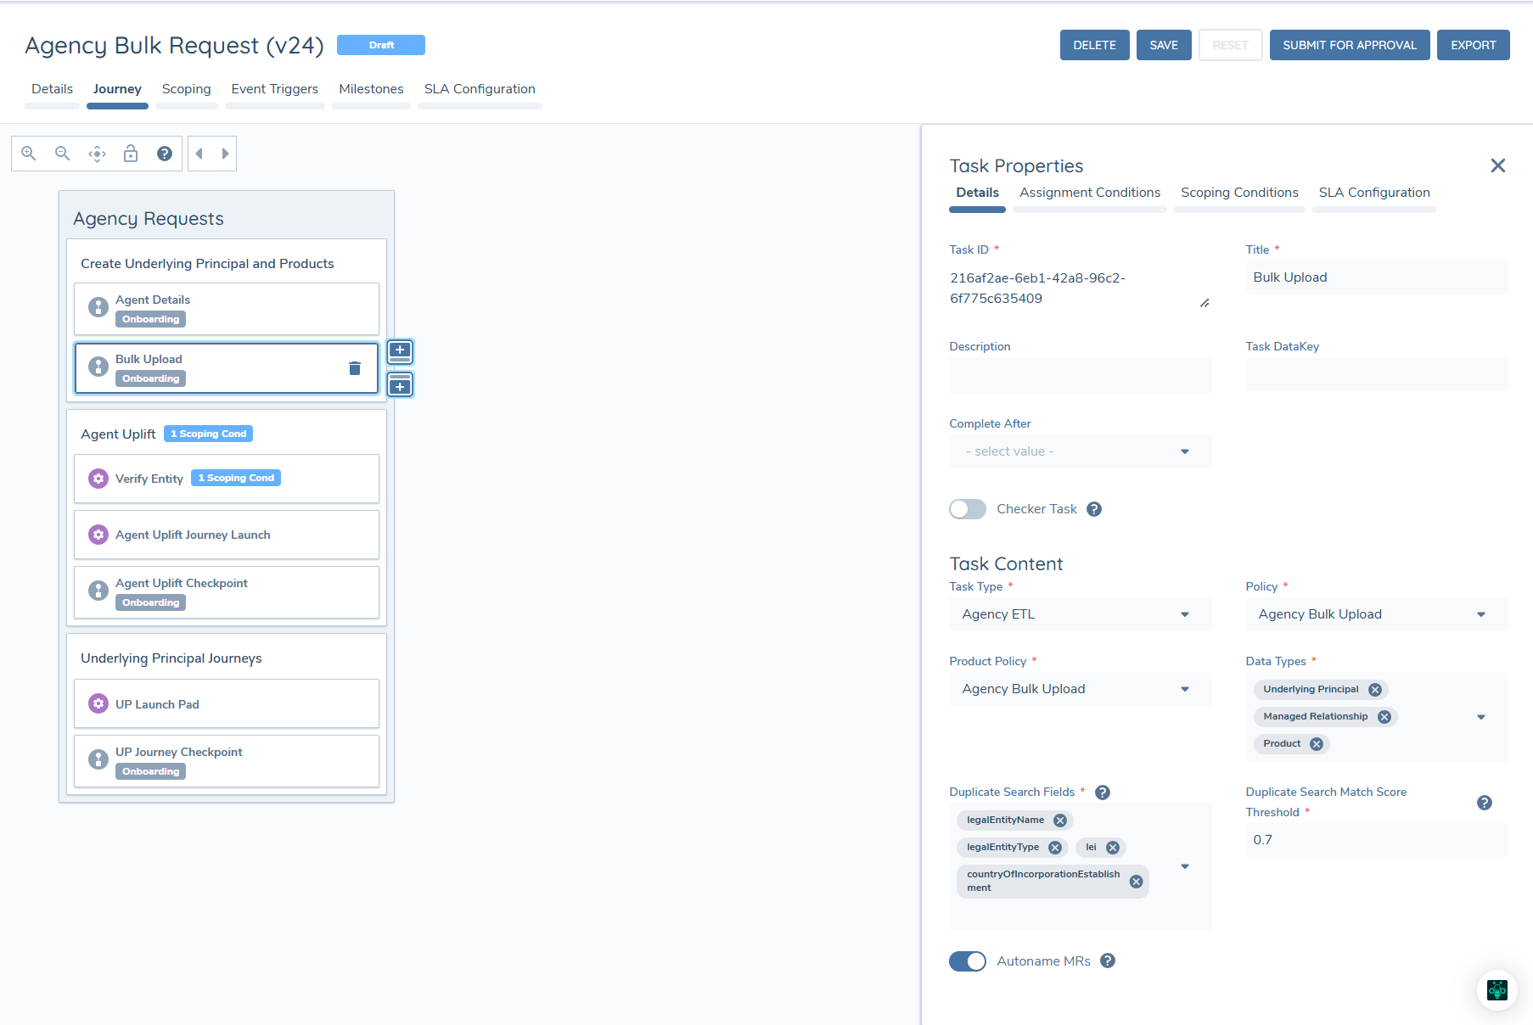
Task: Add task below Bulk Upload
Action: [x=400, y=385]
